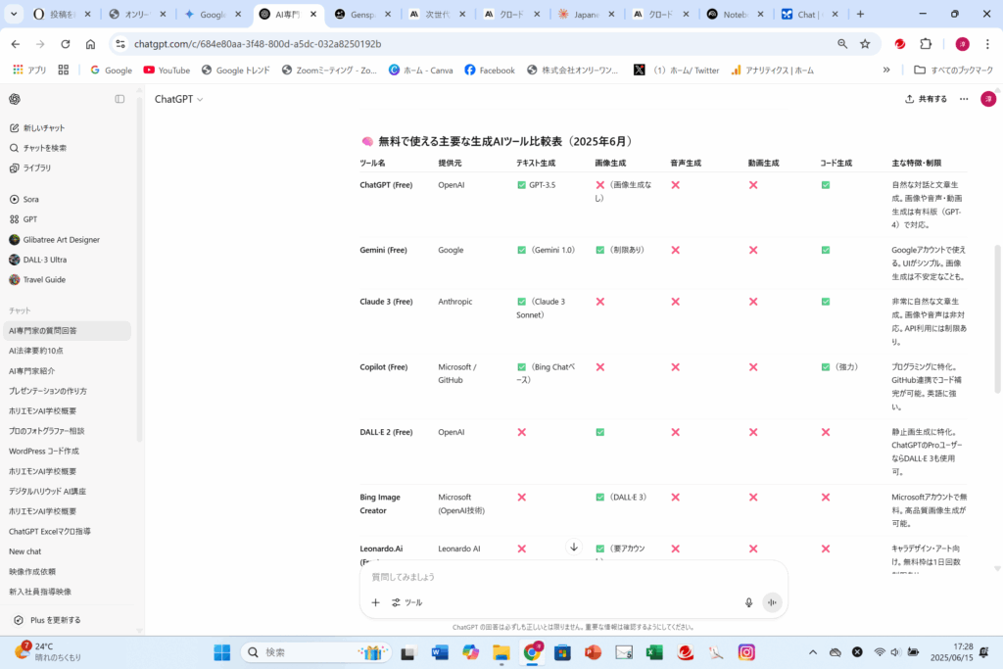Open the ChatGPT model selector dropdown
Viewport: 1003px width, 669px height.
178,99
